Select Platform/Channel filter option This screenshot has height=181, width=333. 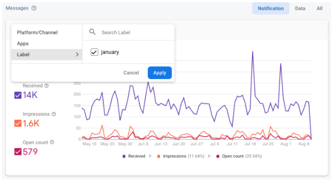pos(37,32)
